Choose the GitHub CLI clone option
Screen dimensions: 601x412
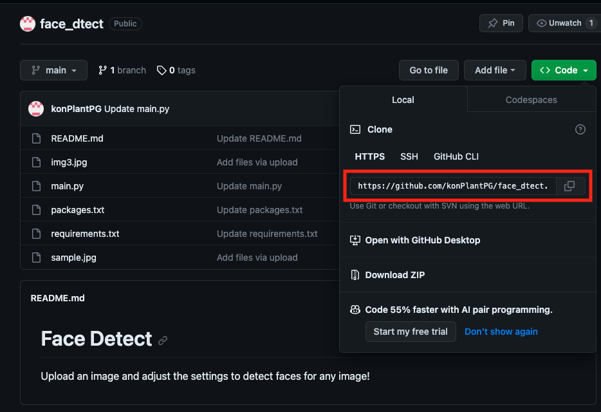point(456,156)
